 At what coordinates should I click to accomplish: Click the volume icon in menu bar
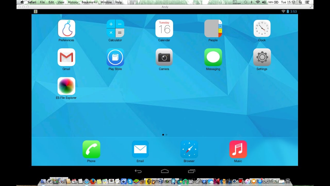264,2
